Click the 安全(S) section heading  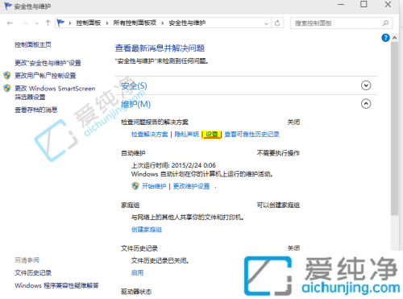point(134,86)
